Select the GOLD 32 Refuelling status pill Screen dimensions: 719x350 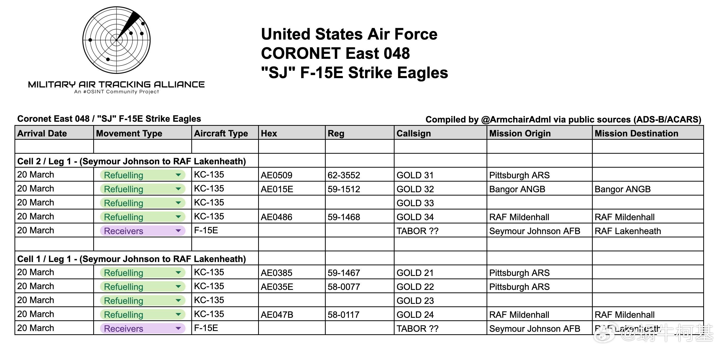click(142, 189)
